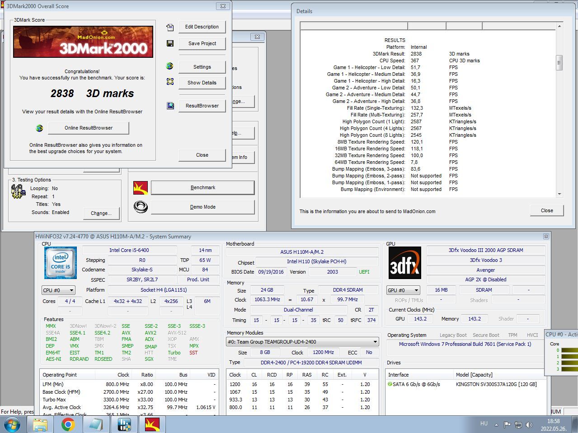Open File Explorer from taskbar
The width and height of the screenshot is (578, 433).
(x=40, y=424)
